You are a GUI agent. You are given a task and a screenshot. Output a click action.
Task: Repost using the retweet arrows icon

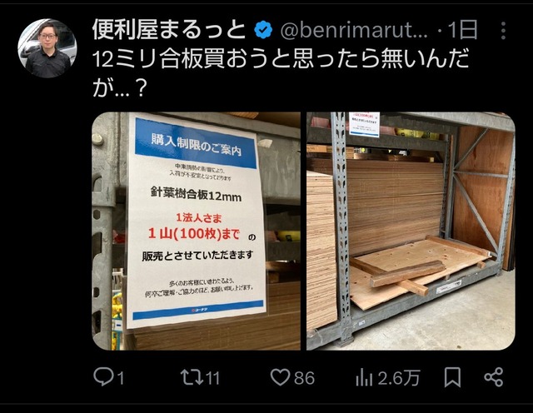[192, 377]
